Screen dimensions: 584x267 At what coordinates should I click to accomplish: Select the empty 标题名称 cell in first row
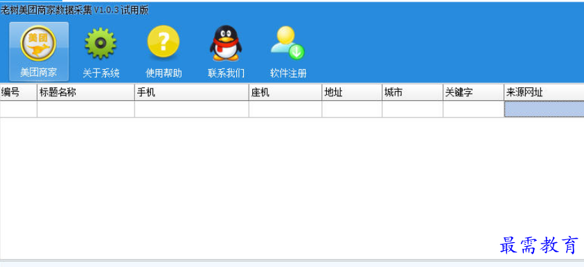point(86,109)
